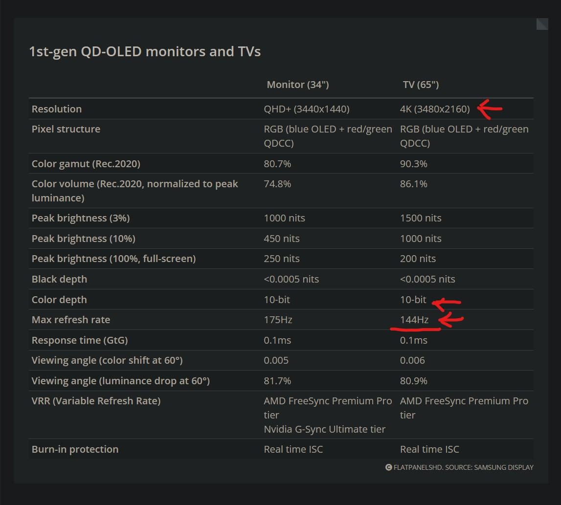Select the Monitor (34") column header
The height and width of the screenshot is (505, 561).
tap(297, 85)
